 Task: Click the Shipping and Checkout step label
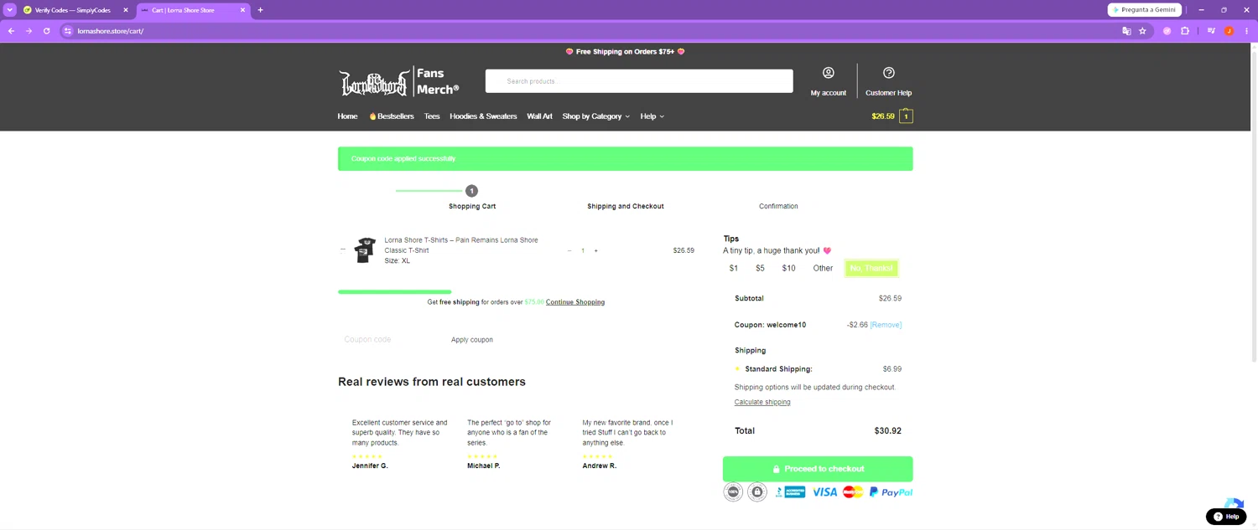click(626, 206)
